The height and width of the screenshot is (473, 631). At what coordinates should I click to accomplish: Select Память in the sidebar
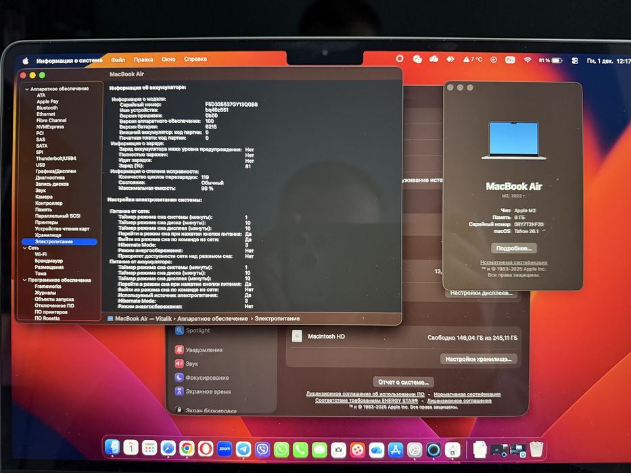pos(43,209)
